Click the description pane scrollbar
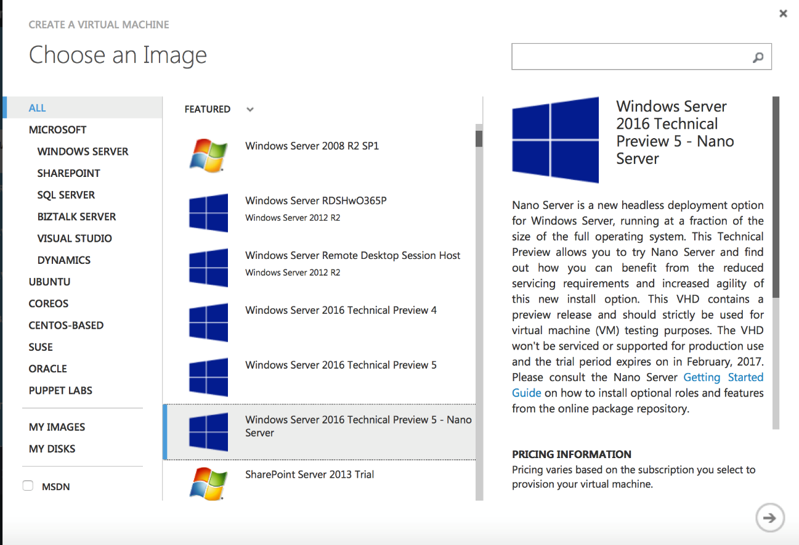This screenshot has width=799, height=545. coord(776,197)
